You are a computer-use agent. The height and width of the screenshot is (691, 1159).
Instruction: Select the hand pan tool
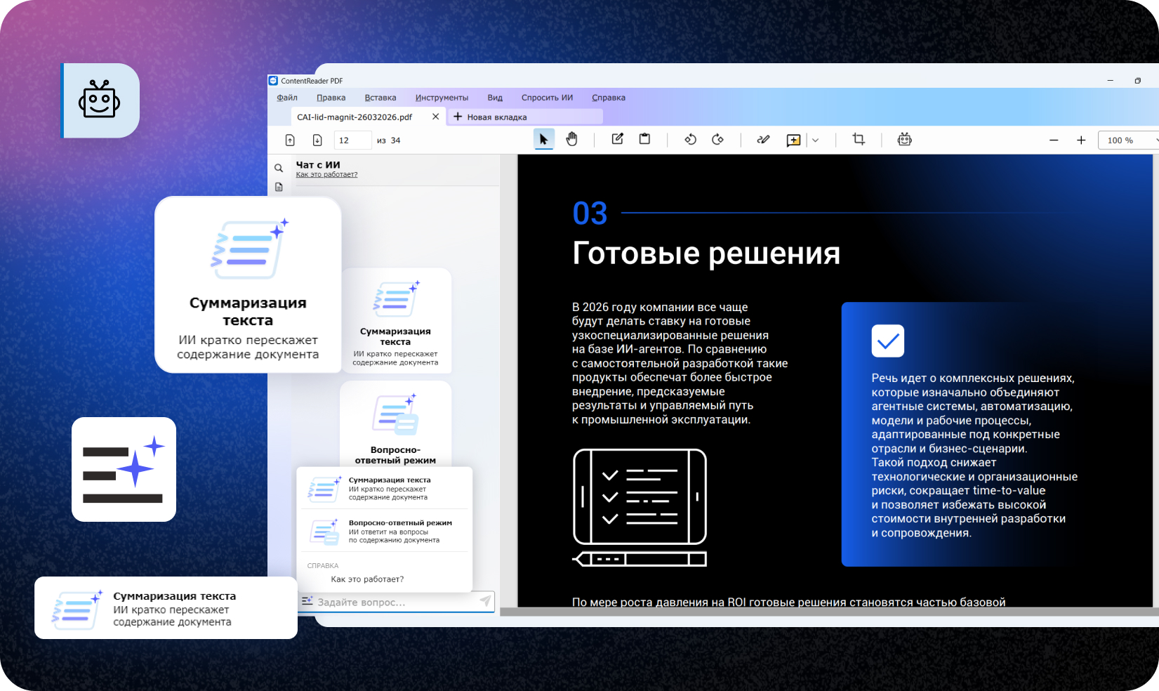572,139
